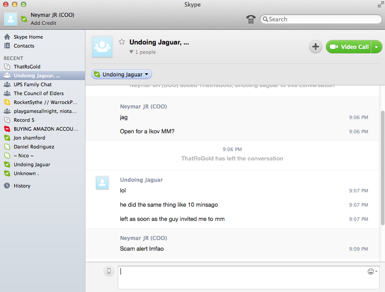Screen dimensions: 385x292
Task: Click the group conversation avatar picture
Action: coord(102,47)
